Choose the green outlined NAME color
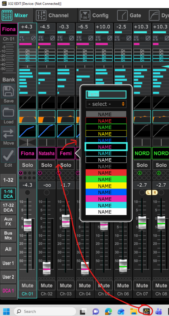 point(106,127)
